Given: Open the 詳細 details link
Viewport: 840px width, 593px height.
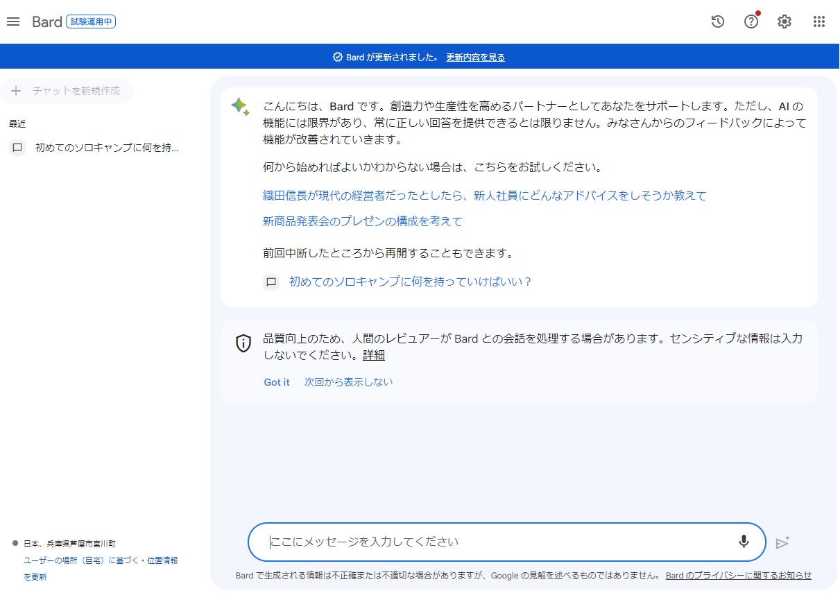Looking at the screenshot, I should [374, 355].
